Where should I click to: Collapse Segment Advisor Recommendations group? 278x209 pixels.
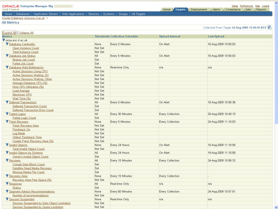[x=7, y=191]
